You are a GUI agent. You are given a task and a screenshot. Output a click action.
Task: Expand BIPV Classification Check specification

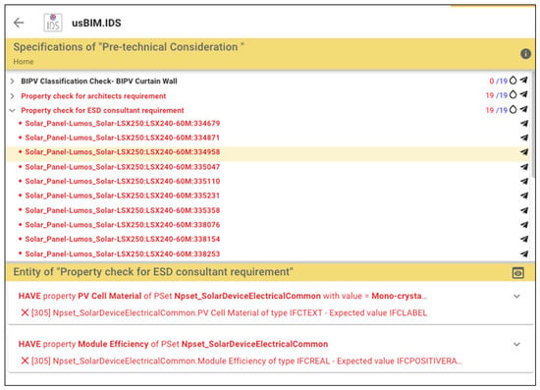[12, 81]
